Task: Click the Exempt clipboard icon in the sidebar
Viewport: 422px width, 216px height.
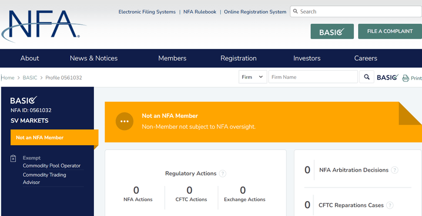Action: [x=13, y=158]
